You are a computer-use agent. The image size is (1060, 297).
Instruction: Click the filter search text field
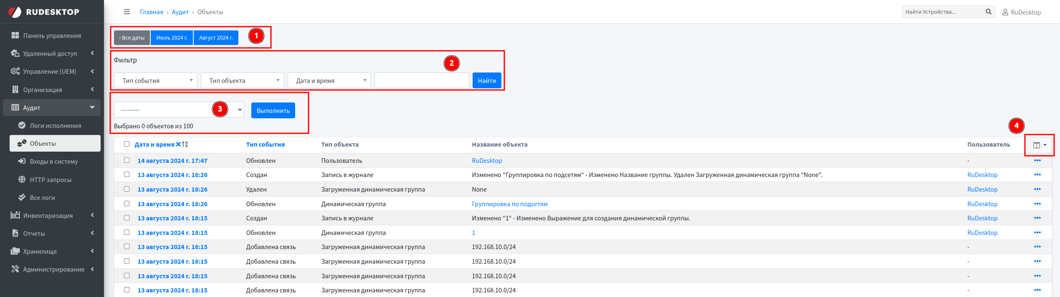coord(422,80)
